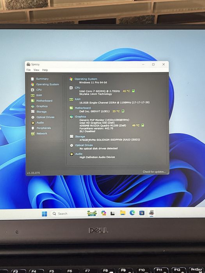205x273 pixels.
Task: Select RAM in the sidebar
Action: [x=39, y=95]
